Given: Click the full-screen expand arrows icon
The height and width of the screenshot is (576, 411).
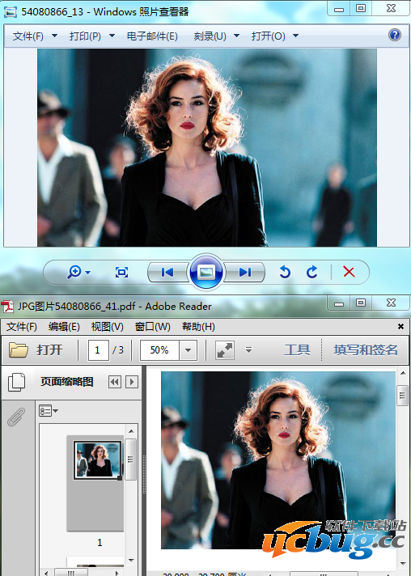Looking at the screenshot, I should 225,350.
